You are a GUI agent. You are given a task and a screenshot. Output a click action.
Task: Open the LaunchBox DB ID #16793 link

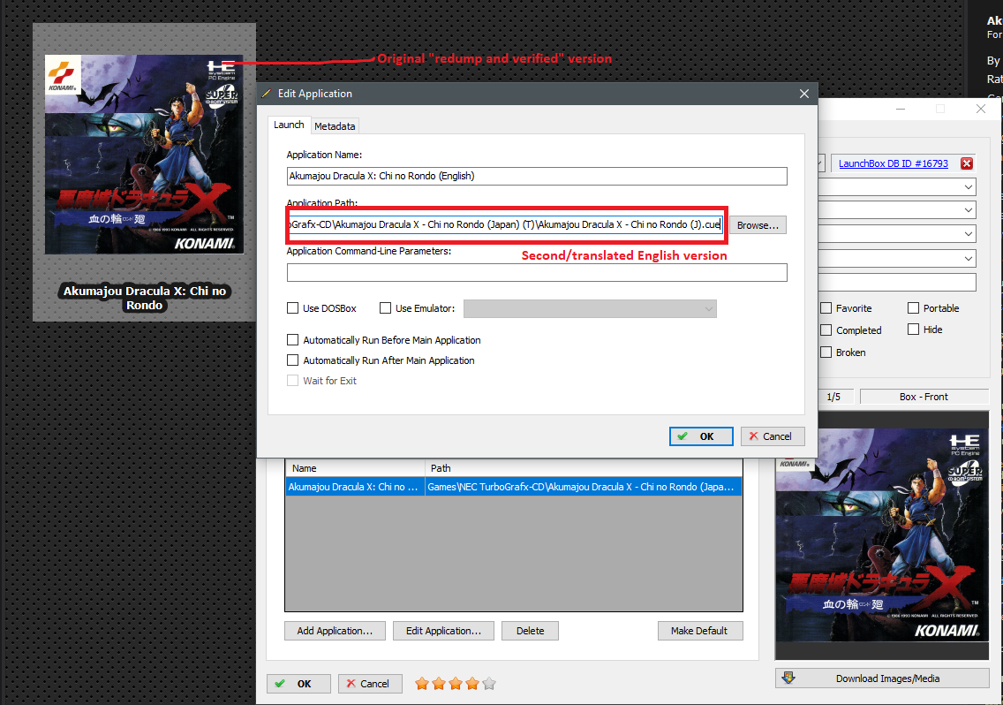click(893, 163)
